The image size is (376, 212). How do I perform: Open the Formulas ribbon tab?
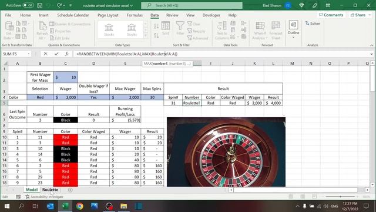pos(135,15)
